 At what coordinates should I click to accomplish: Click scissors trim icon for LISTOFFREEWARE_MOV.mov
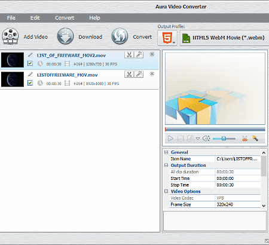pyautogui.click(x=129, y=74)
